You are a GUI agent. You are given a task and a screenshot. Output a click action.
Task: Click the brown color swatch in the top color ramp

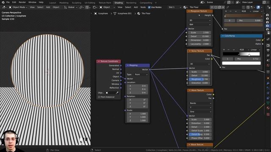tap(243, 25)
